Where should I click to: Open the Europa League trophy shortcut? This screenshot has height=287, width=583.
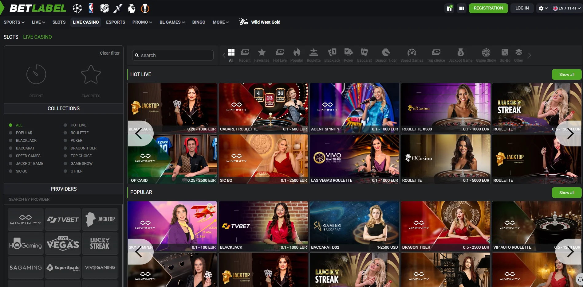(145, 8)
